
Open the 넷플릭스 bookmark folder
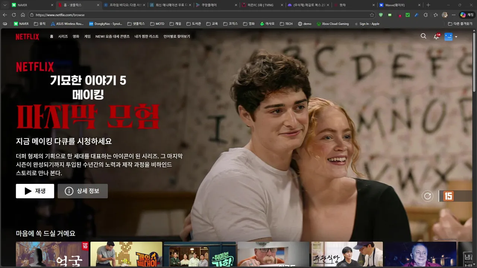coord(136,24)
